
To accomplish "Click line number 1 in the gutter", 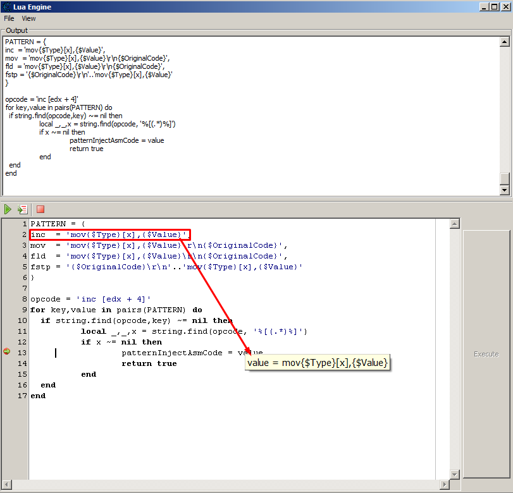I will point(25,224).
